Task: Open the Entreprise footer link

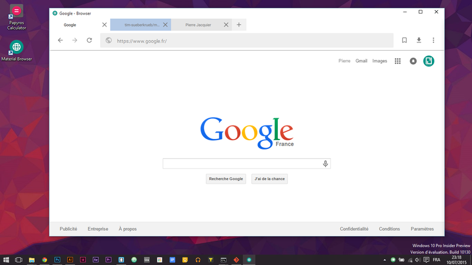Action: coord(98,229)
